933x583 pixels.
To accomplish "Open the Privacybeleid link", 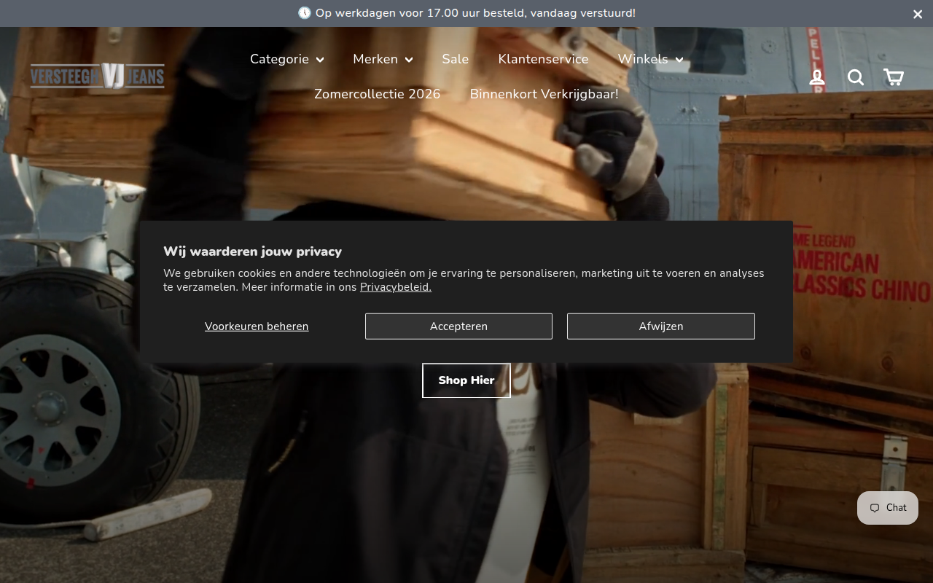I will pos(396,287).
